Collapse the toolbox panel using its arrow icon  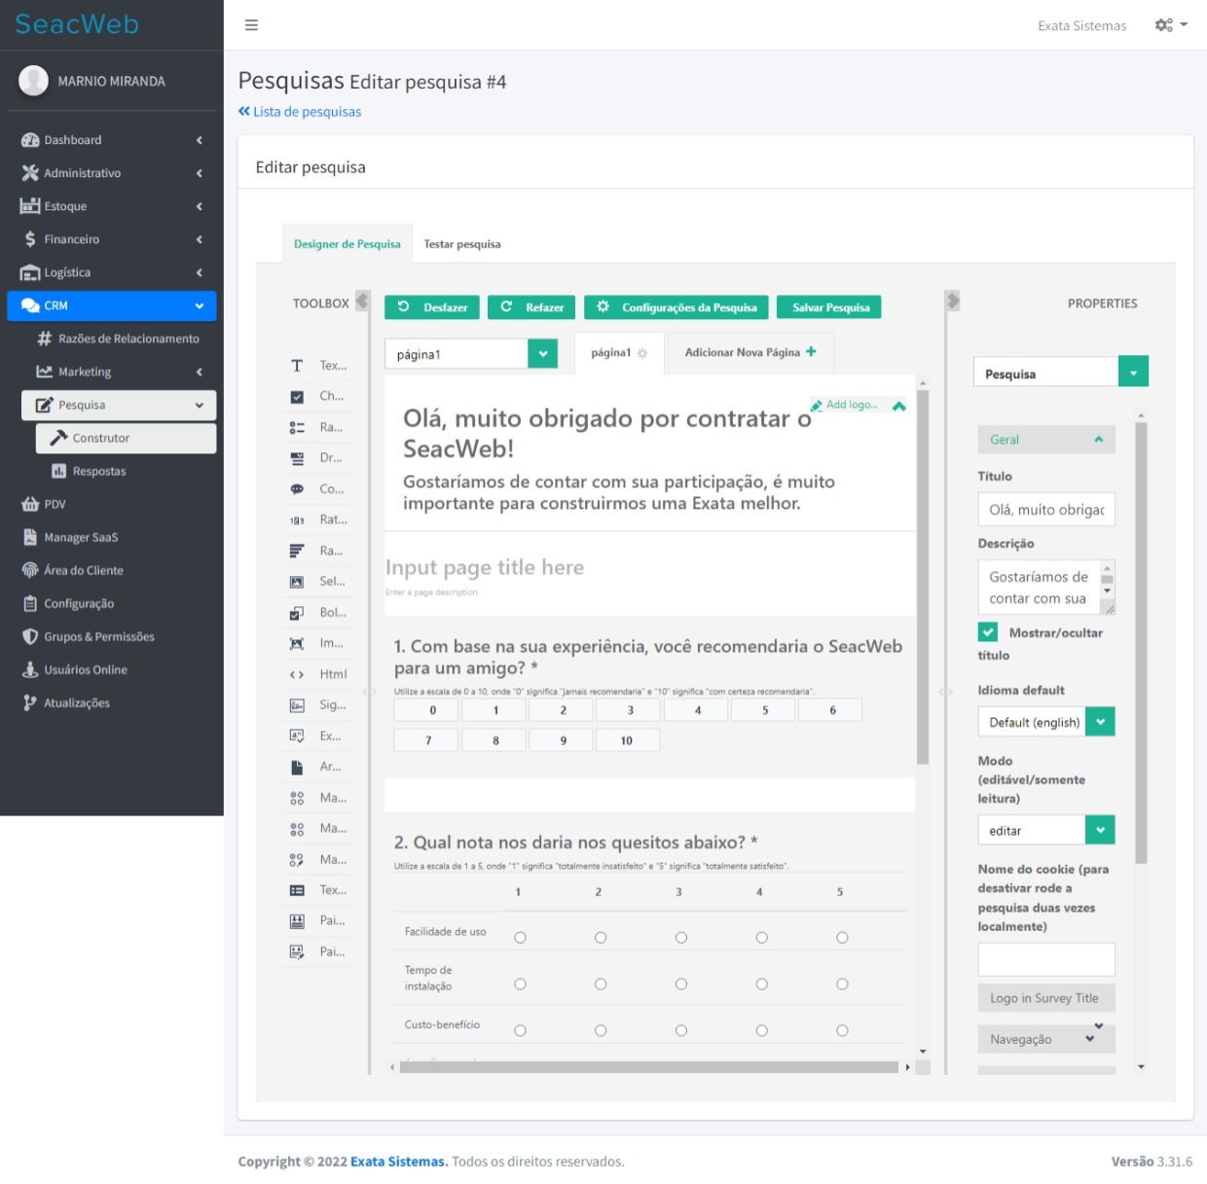pos(362,301)
